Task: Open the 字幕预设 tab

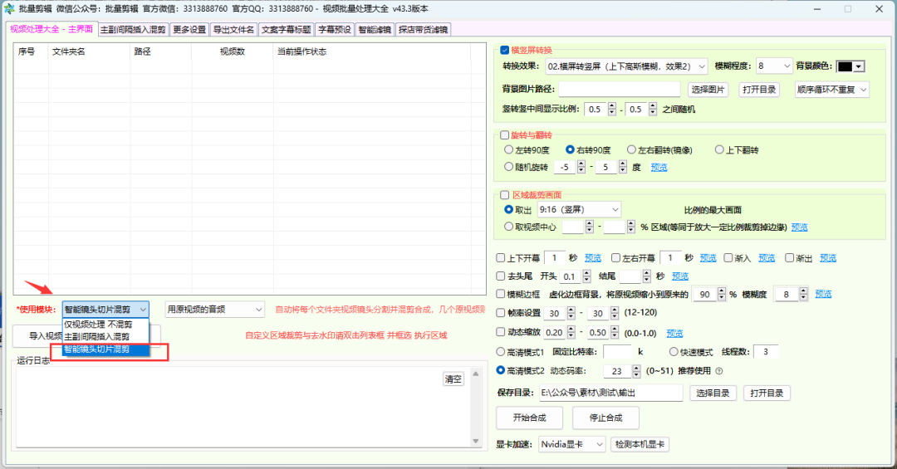Action: 335,30
